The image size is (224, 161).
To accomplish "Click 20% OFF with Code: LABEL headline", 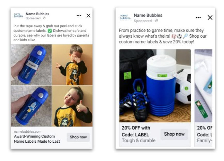I will (x=136, y=131).
